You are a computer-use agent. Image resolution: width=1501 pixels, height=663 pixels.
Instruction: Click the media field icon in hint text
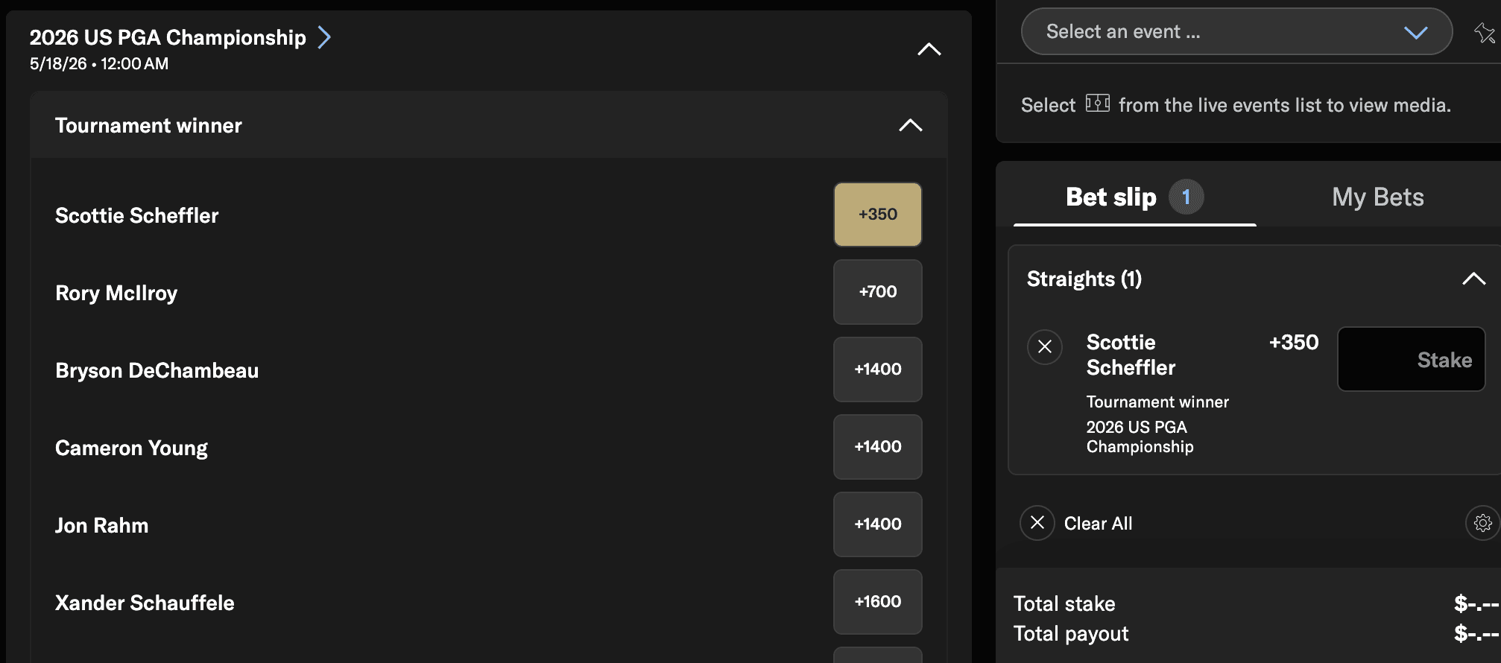coord(1097,103)
